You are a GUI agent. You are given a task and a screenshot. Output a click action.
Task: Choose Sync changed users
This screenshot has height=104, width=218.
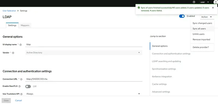click(x=202, y=23)
